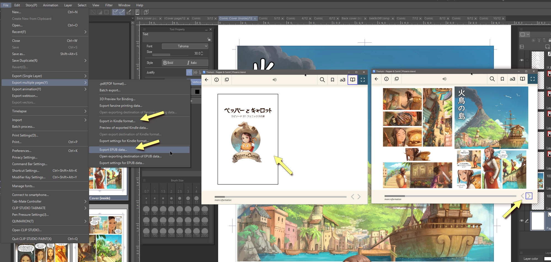Go back in the right Thorium window
Image resolution: width=551 pixels, height=262 pixels.
tap(376, 79)
